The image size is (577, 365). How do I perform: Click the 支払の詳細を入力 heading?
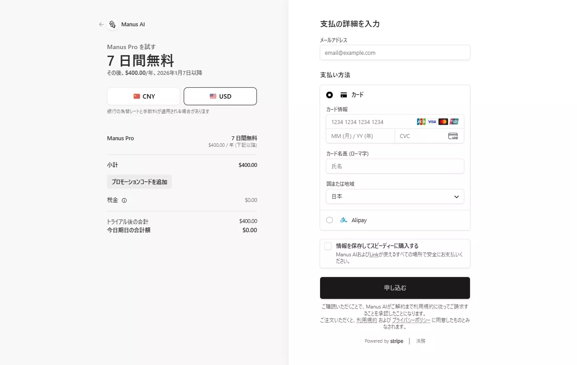[350, 24]
